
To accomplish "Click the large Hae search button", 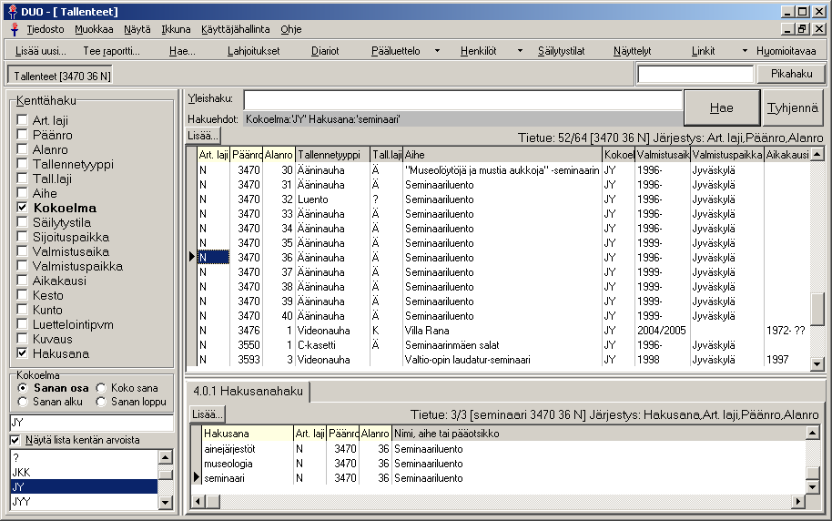I will click(722, 107).
